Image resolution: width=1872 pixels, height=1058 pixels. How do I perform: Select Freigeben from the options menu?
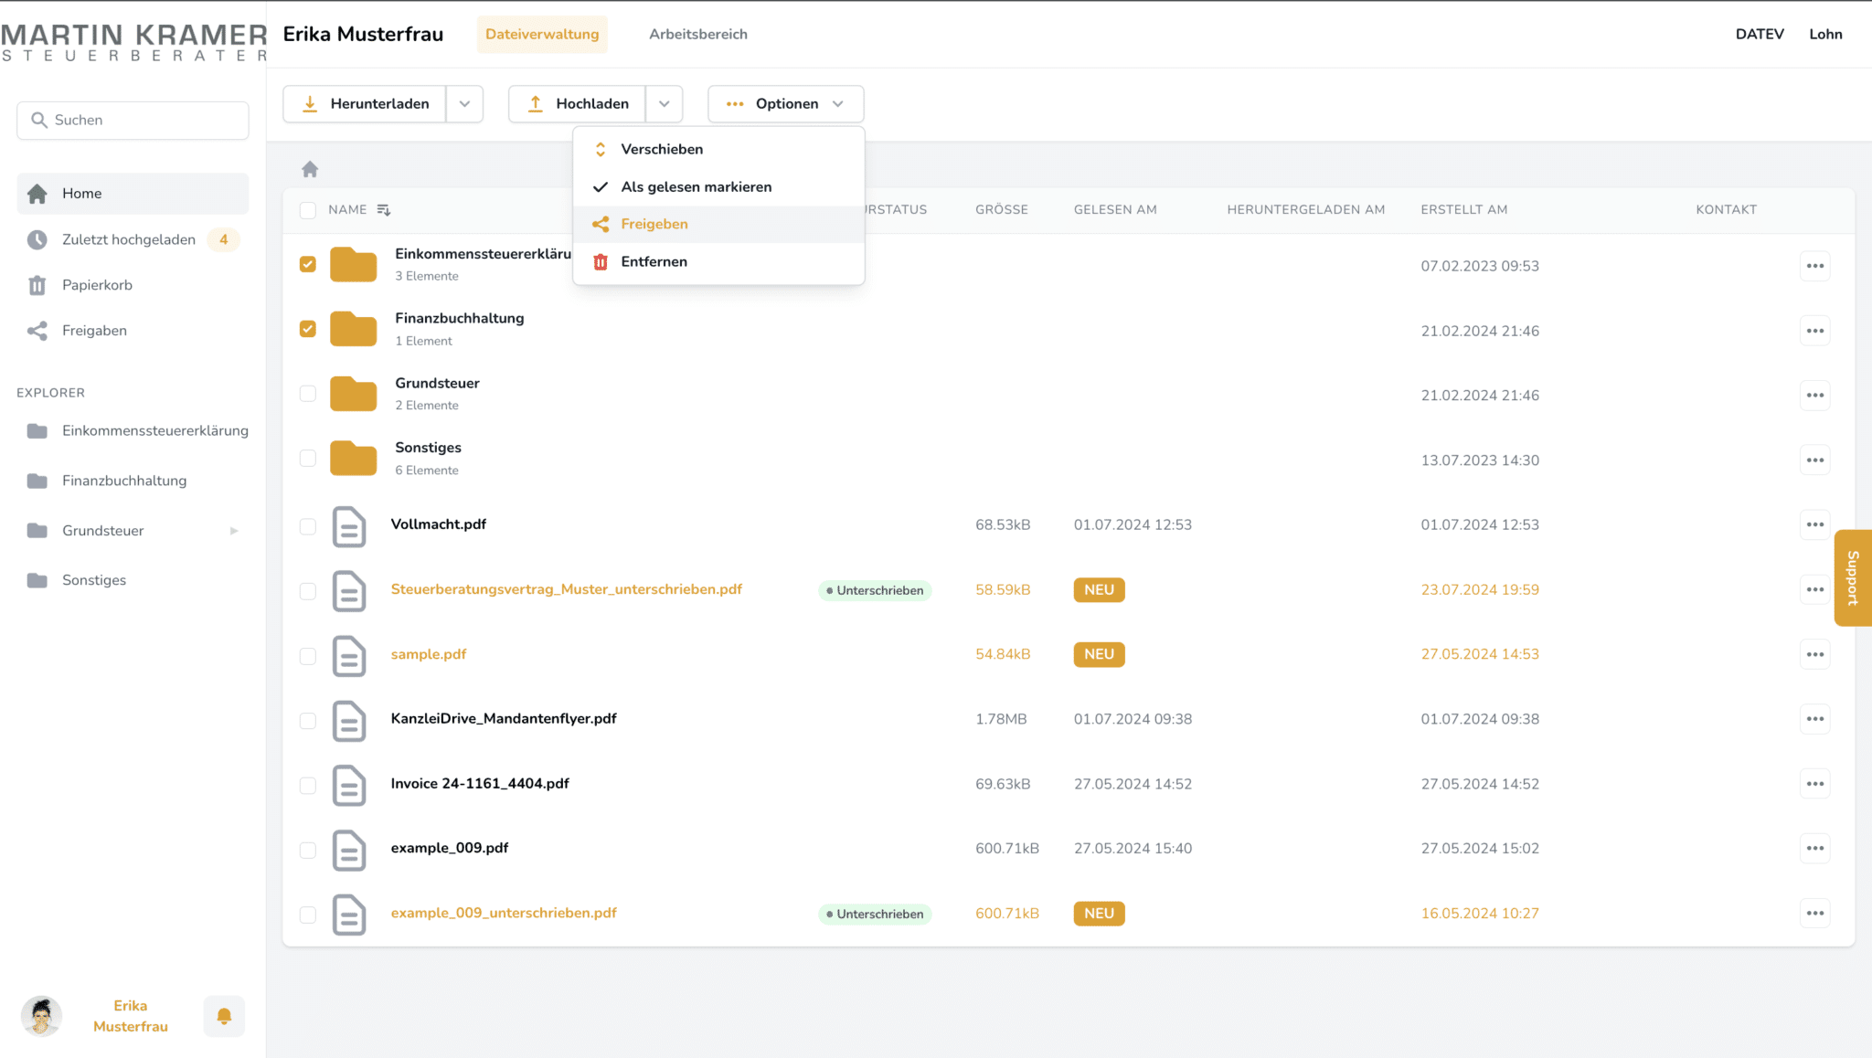click(x=718, y=224)
